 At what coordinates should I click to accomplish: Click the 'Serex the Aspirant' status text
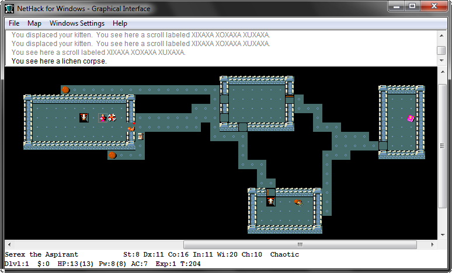pyautogui.click(x=41, y=254)
